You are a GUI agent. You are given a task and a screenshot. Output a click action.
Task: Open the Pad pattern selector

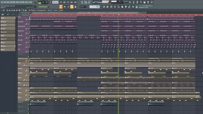(x=95, y=7)
